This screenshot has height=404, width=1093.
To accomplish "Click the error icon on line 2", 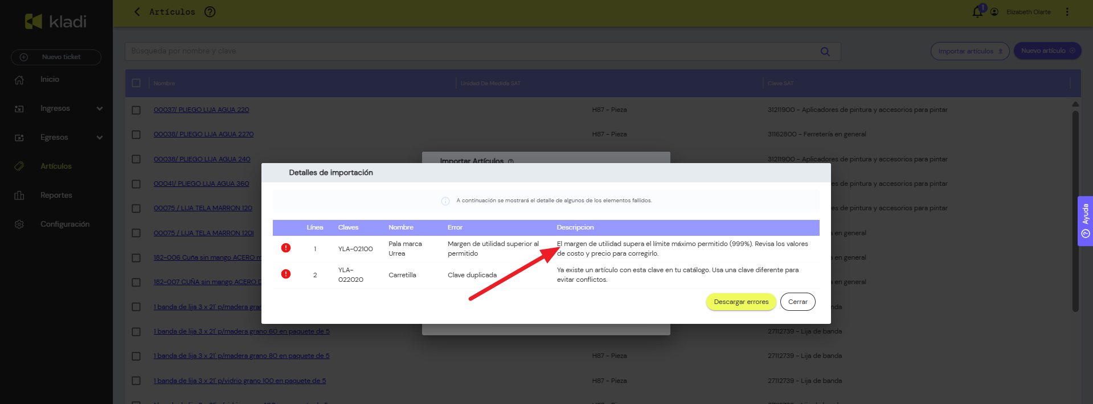I will 286,274.
